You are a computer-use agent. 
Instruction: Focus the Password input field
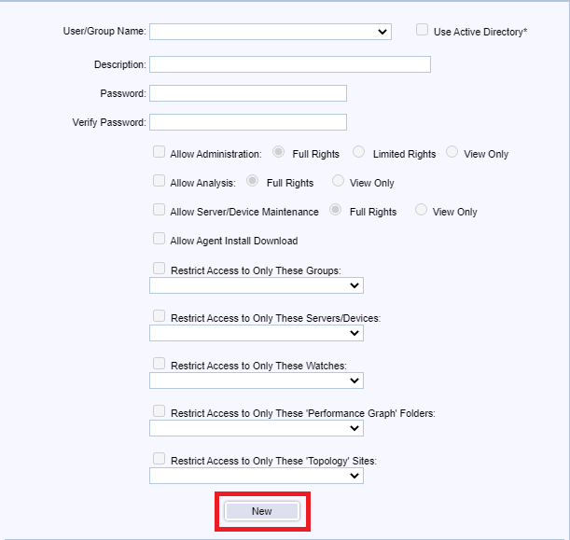coord(247,93)
